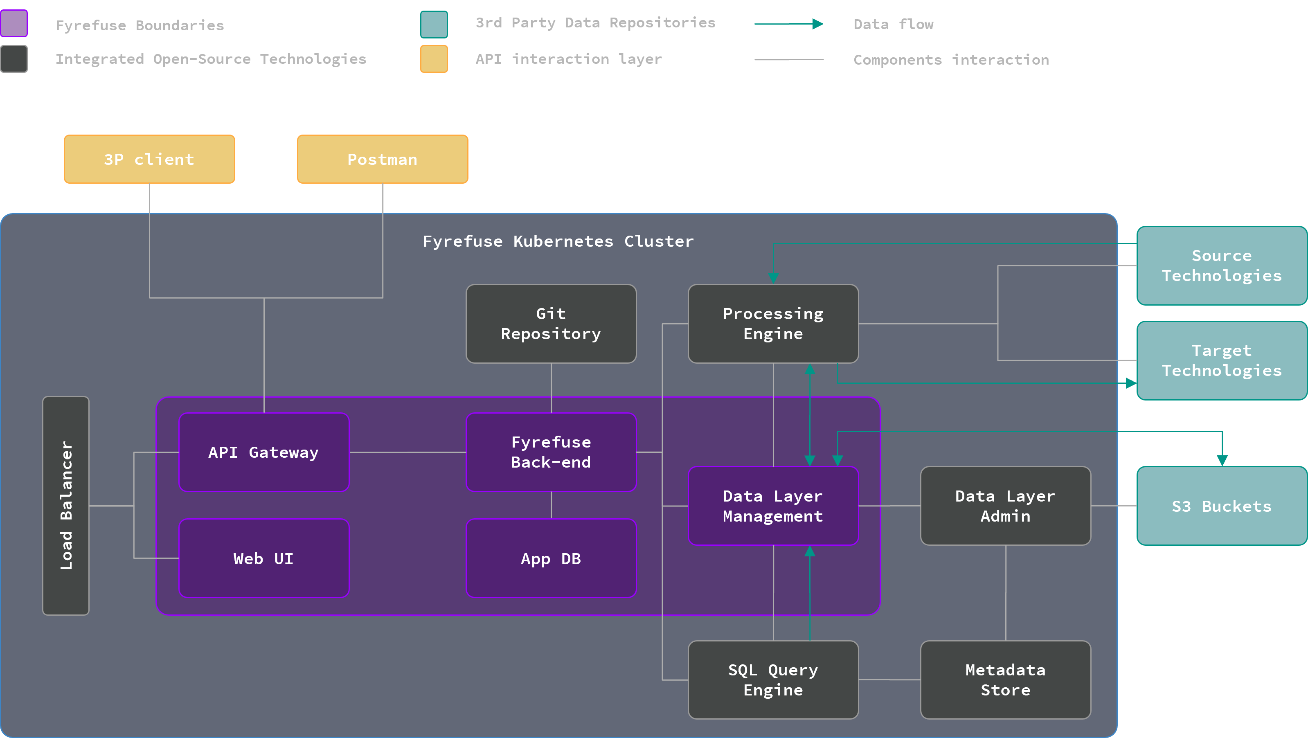Click the 3P client block
Viewport: 1308px width, 738px height.
(x=149, y=159)
